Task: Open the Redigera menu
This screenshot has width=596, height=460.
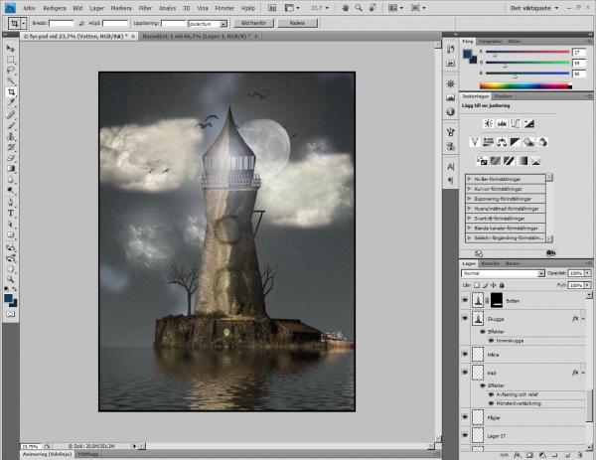Action: (x=55, y=8)
